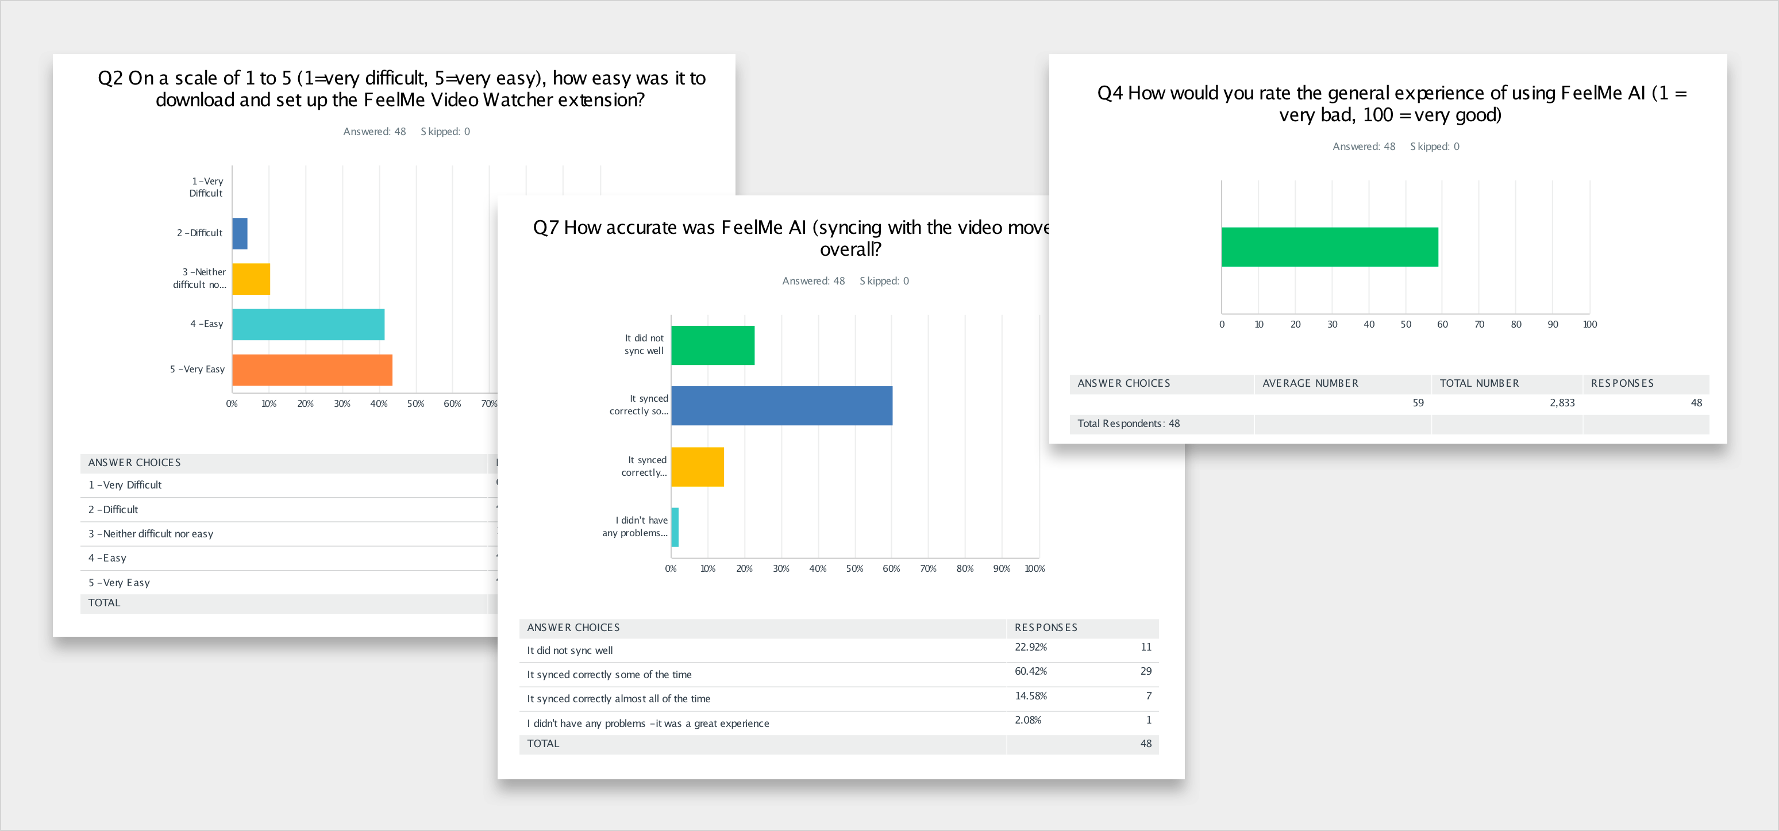Click the 60.42% response value
The image size is (1779, 831).
pyautogui.click(x=1030, y=671)
